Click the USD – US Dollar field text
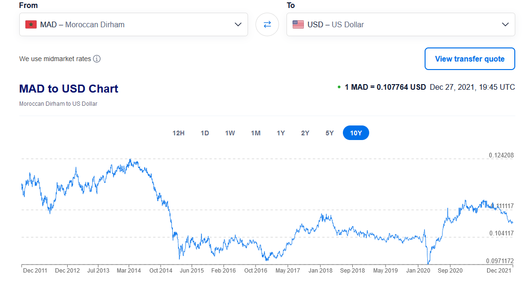This screenshot has width=527, height=281. (x=335, y=24)
